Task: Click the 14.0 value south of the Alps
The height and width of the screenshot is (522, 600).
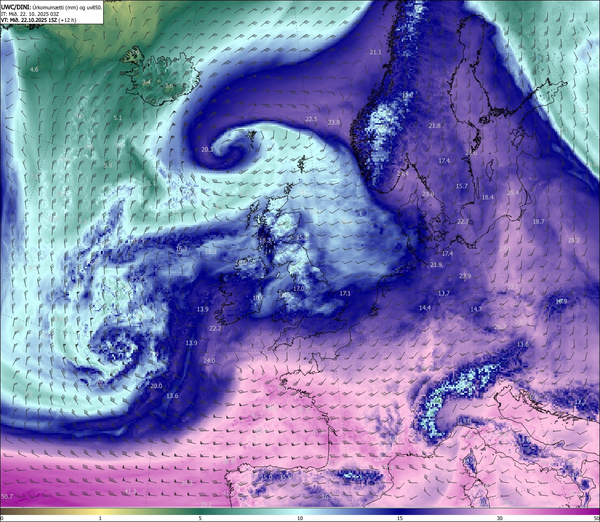Action: 465,421
